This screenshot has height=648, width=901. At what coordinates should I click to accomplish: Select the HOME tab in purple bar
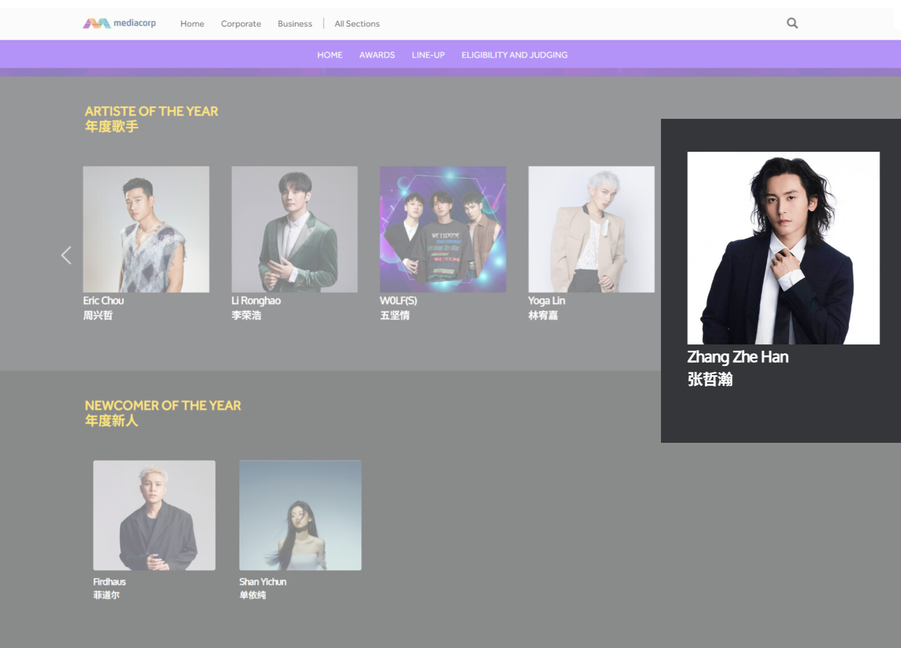pos(329,55)
